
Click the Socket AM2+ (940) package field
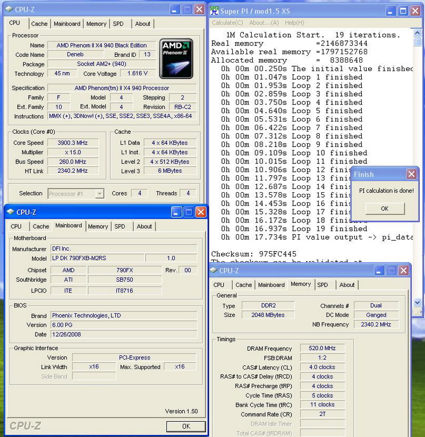(x=101, y=64)
